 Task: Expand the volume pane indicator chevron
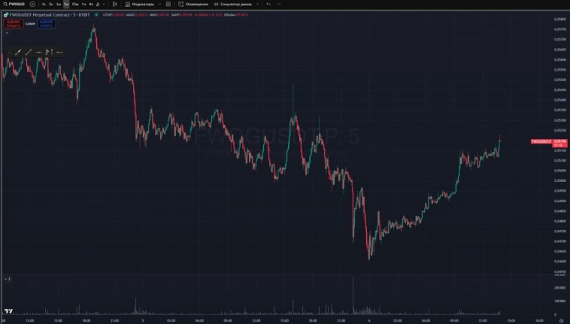6,279
